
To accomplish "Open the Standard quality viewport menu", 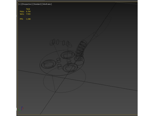I will point(37,4).
